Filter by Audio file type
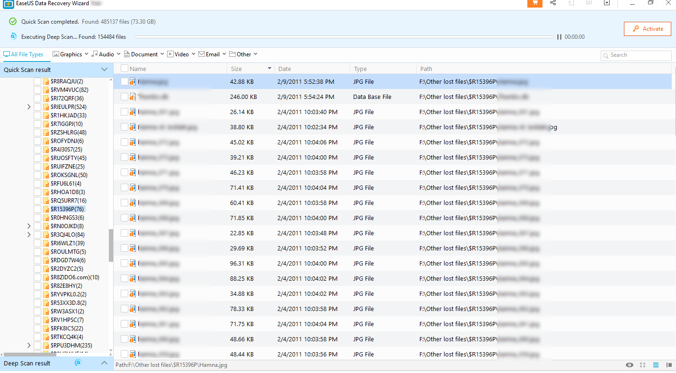This screenshot has height=373, width=676. [x=103, y=54]
